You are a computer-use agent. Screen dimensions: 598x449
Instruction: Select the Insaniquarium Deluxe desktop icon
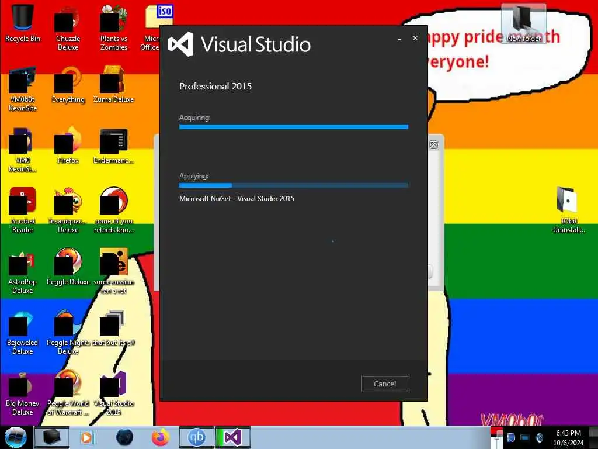tap(68, 210)
